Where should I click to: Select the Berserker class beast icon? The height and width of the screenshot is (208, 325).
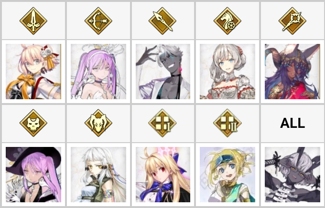tap(98, 123)
